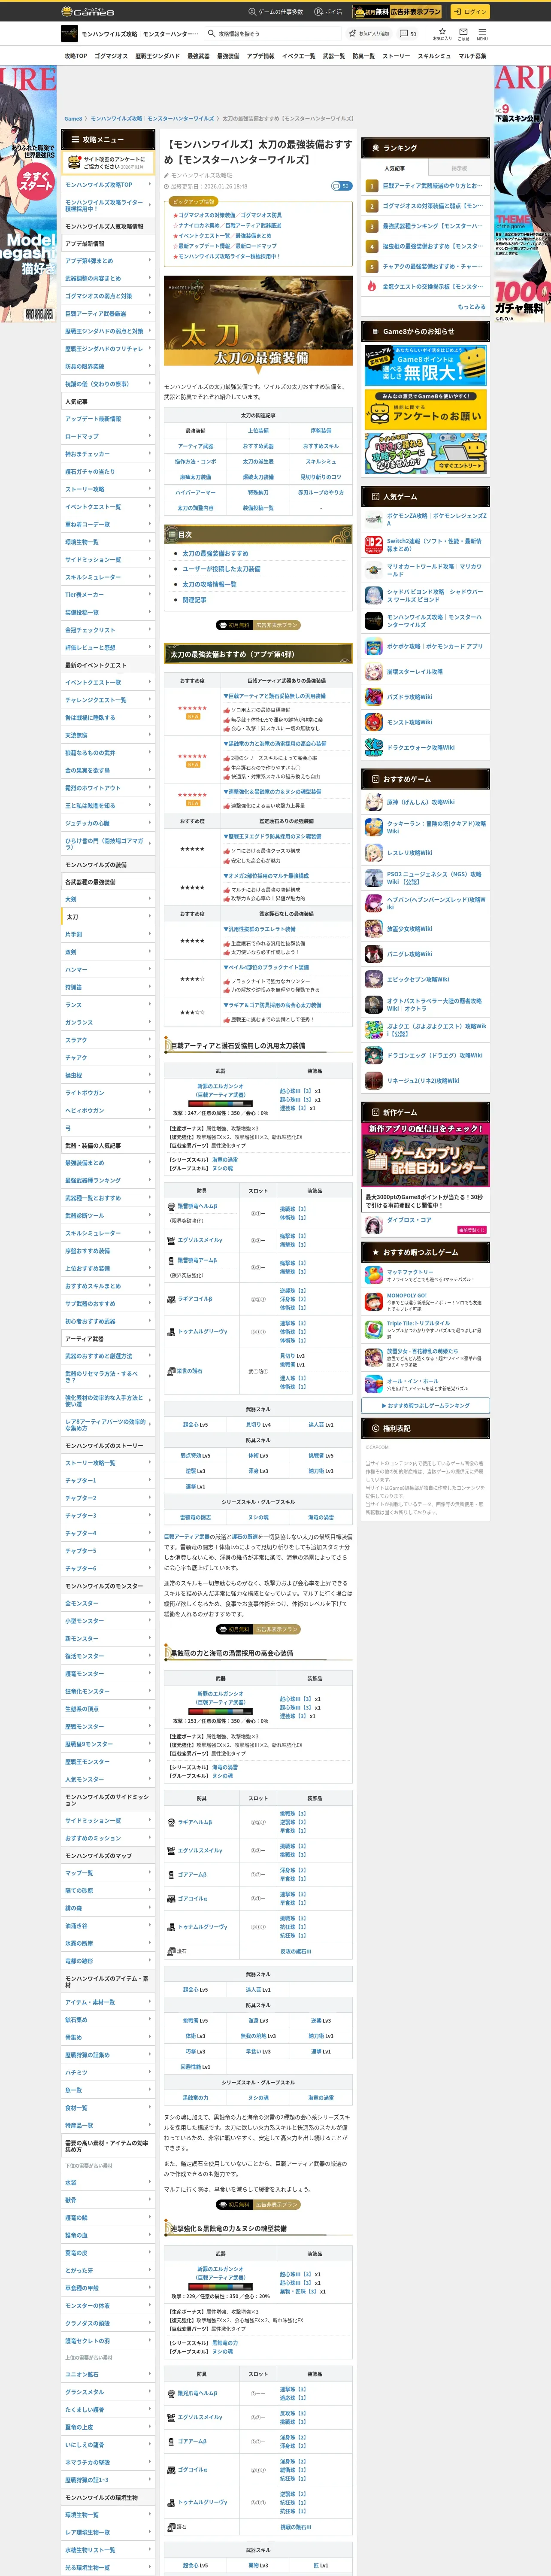
Task: Select マルチ募集 in the navigation bar
Action: 472,56
